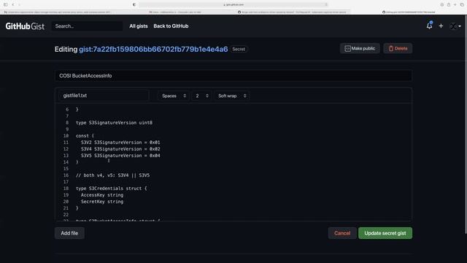Show Safari tab overview
Viewport: 467px width, 263px height.
pyautogui.click(x=462, y=4)
